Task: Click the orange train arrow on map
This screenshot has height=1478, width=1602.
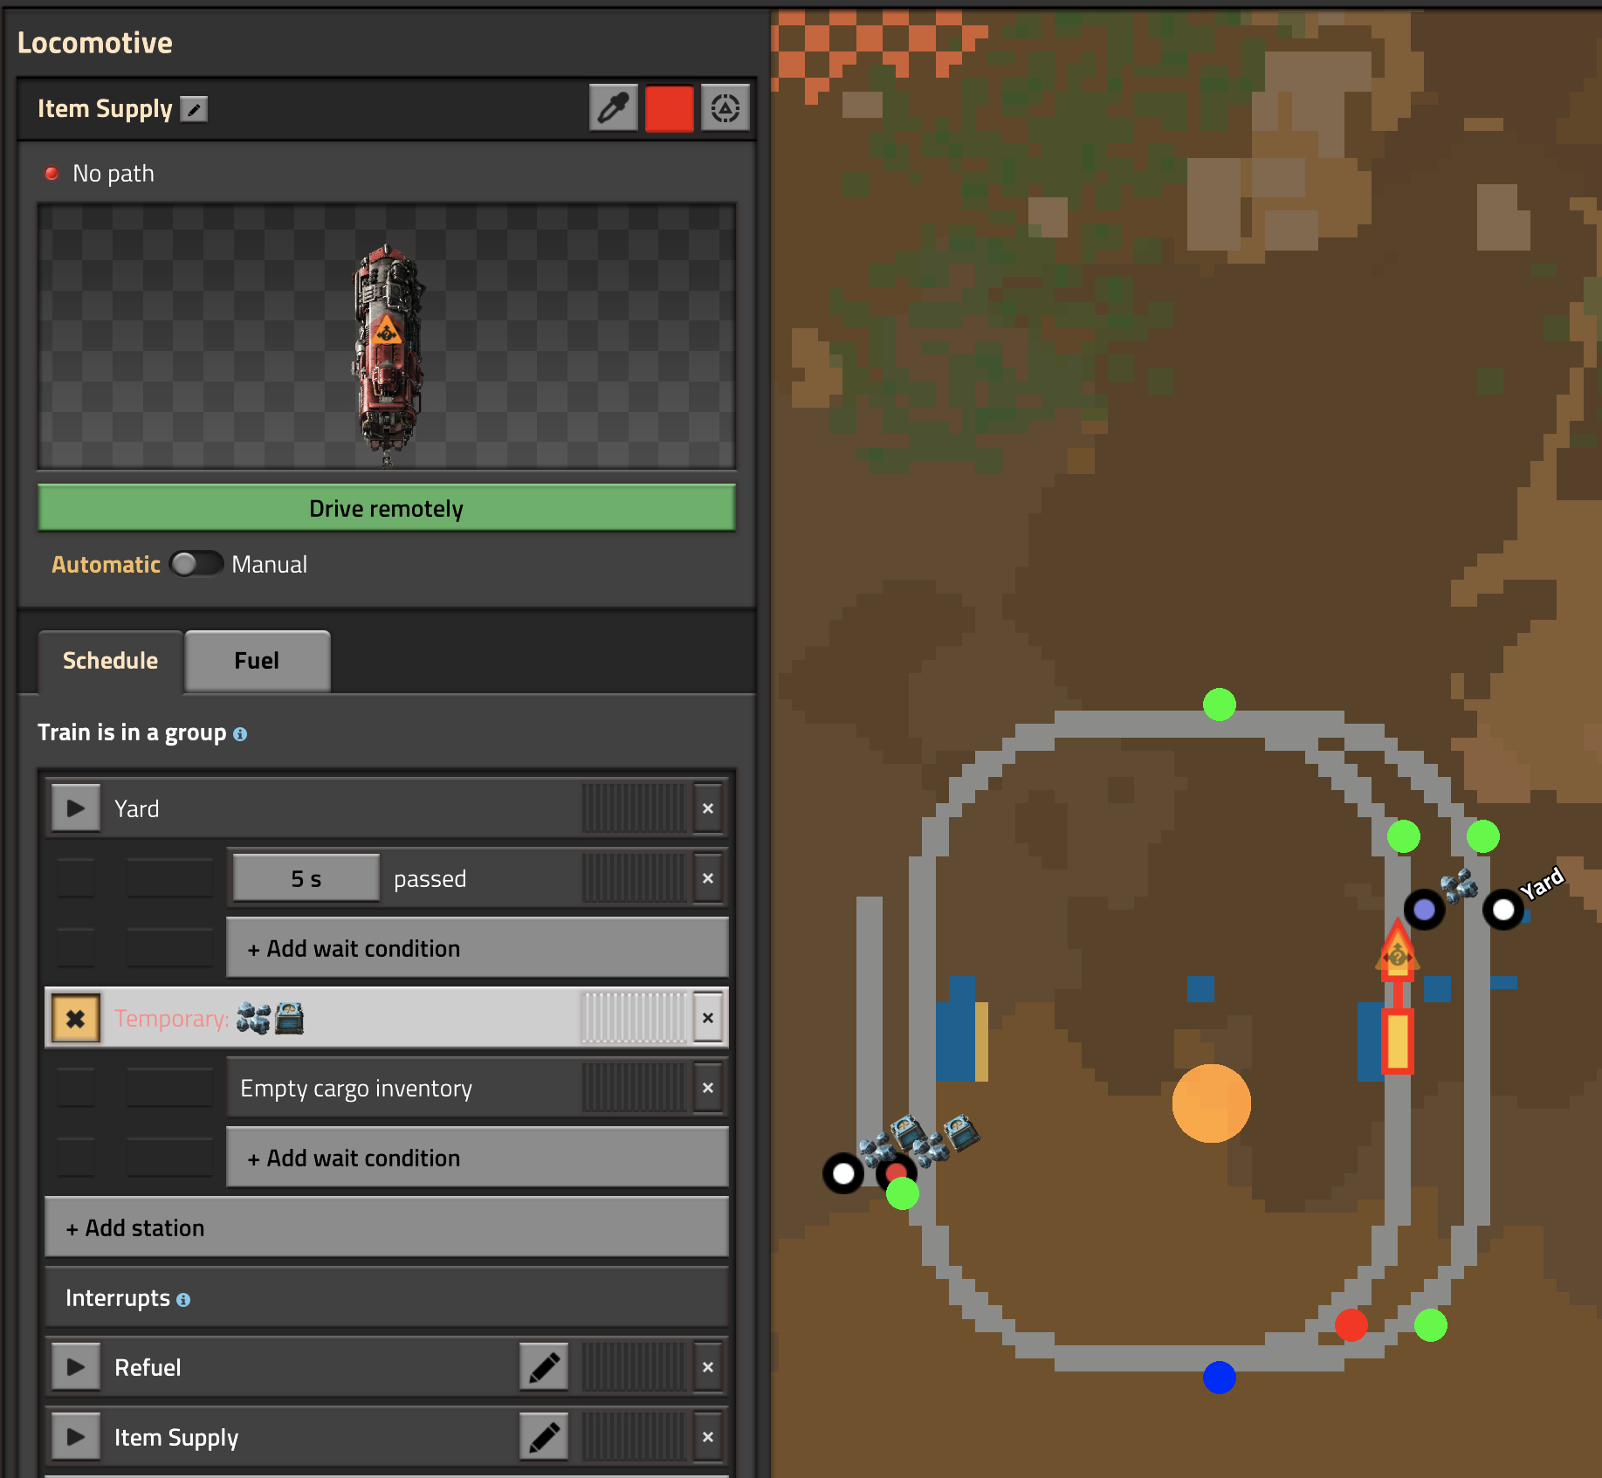Action: (x=1397, y=948)
